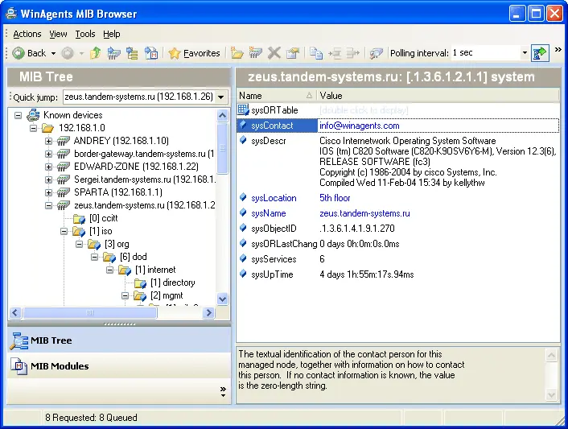Open the Polling interval dropdown
The width and height of the screenshot is (568, 429).
click(x=524, y=53)
